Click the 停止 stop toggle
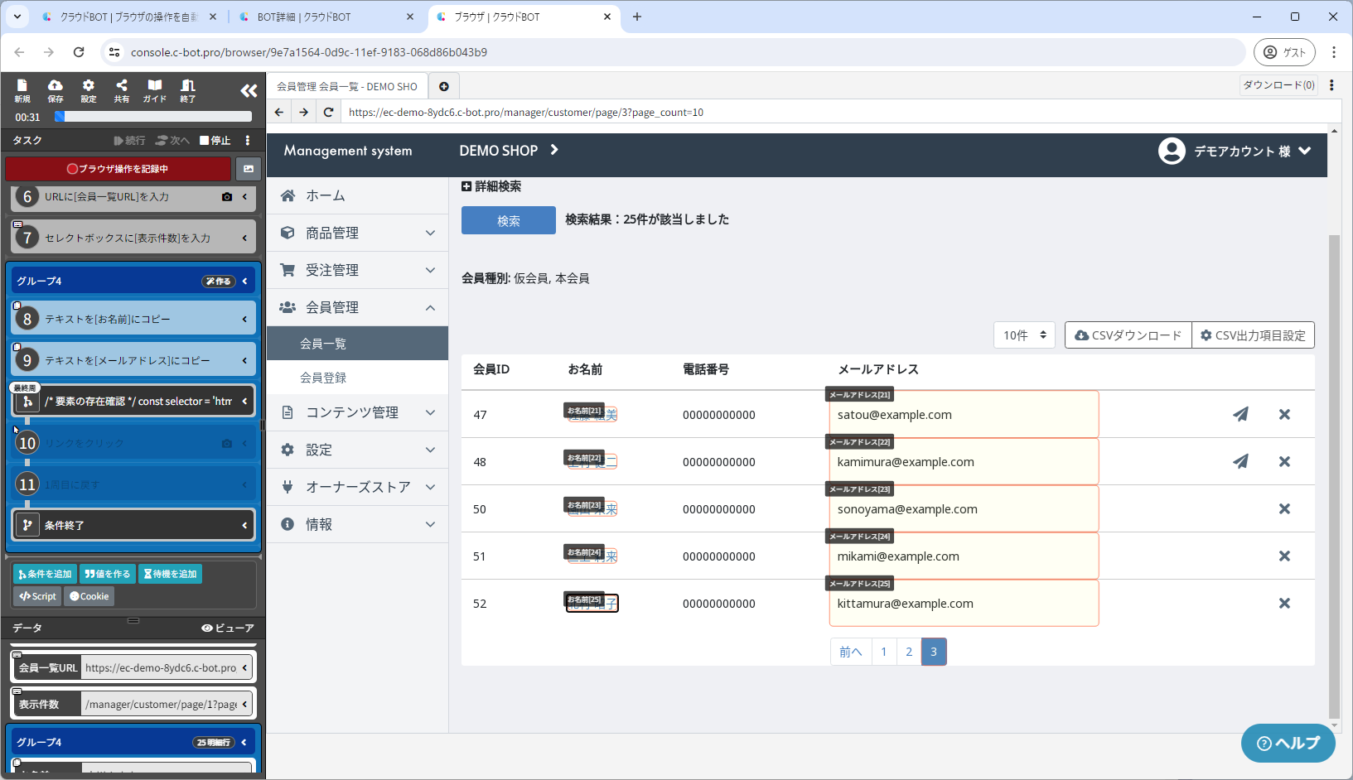 tap(215, 141)
